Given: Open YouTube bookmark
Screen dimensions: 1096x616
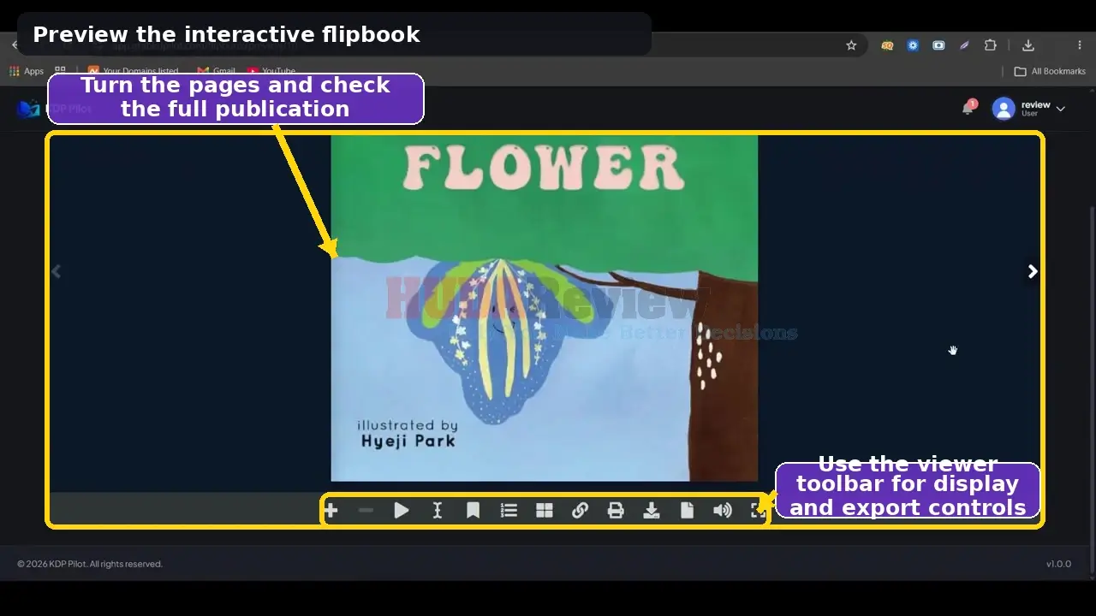Looking at the screenshot, I should (x=271, y=71).
